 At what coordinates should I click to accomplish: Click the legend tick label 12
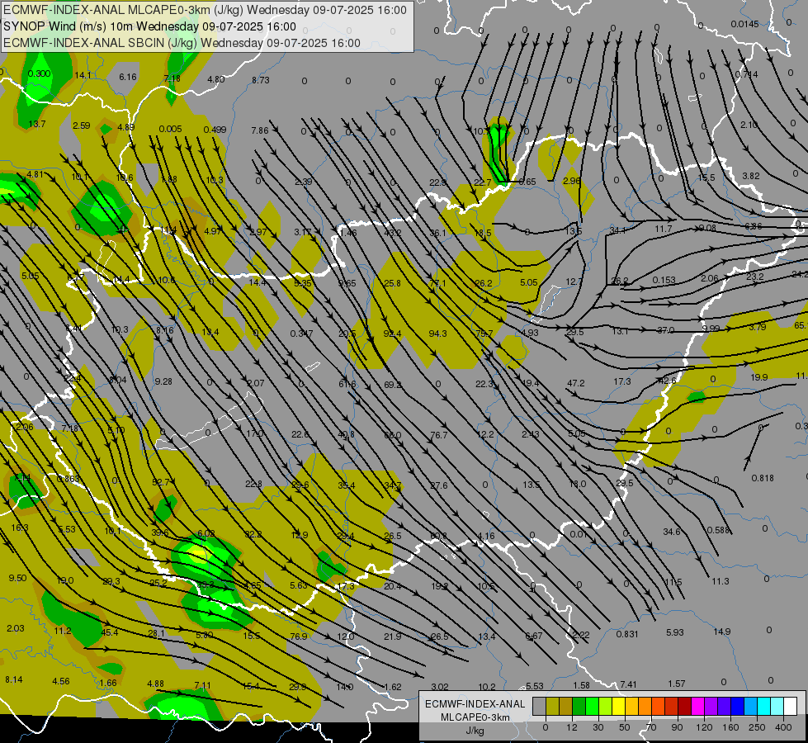(571, 727)
